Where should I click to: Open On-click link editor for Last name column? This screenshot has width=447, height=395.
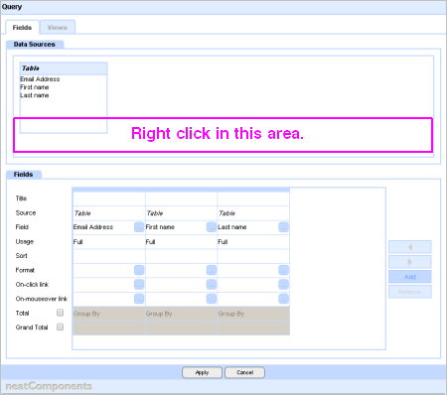click(283, 285)
